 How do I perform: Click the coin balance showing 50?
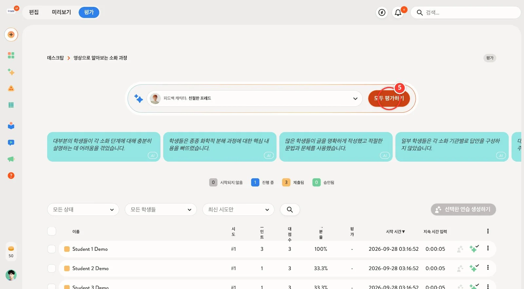11,252
